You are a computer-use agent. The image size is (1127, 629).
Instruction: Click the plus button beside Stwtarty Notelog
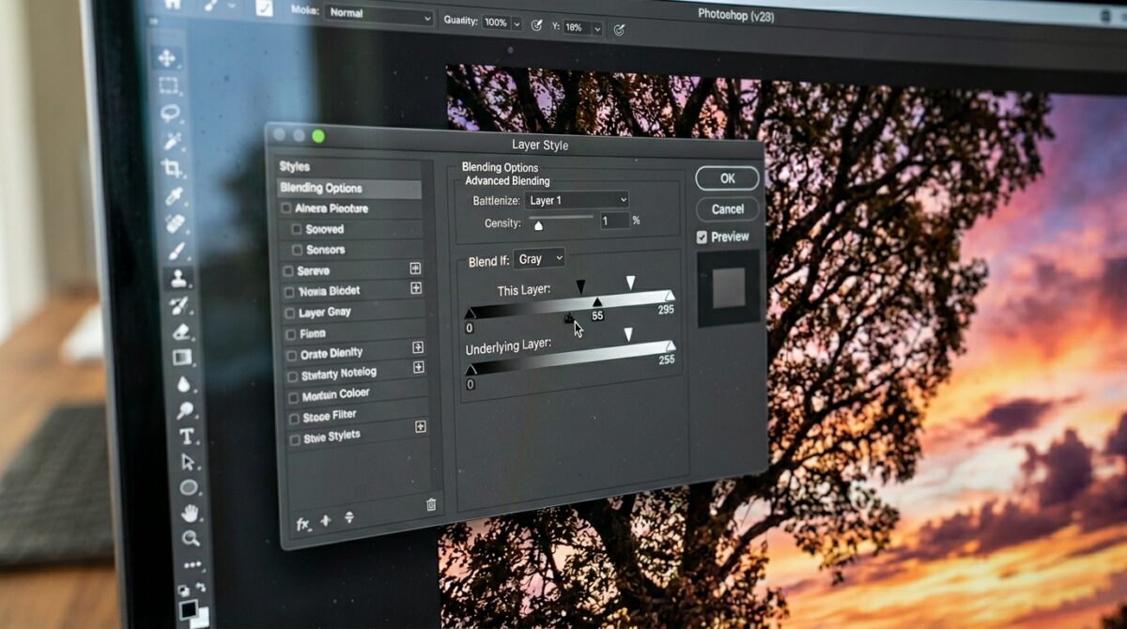coord(419,367)
